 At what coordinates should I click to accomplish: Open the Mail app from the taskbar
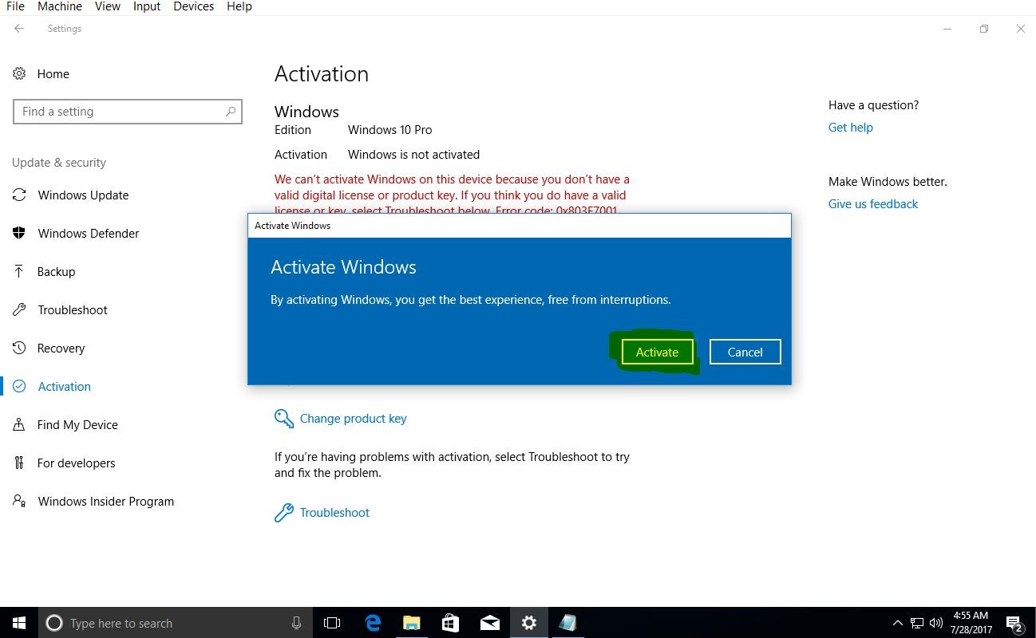pos(489,623)
